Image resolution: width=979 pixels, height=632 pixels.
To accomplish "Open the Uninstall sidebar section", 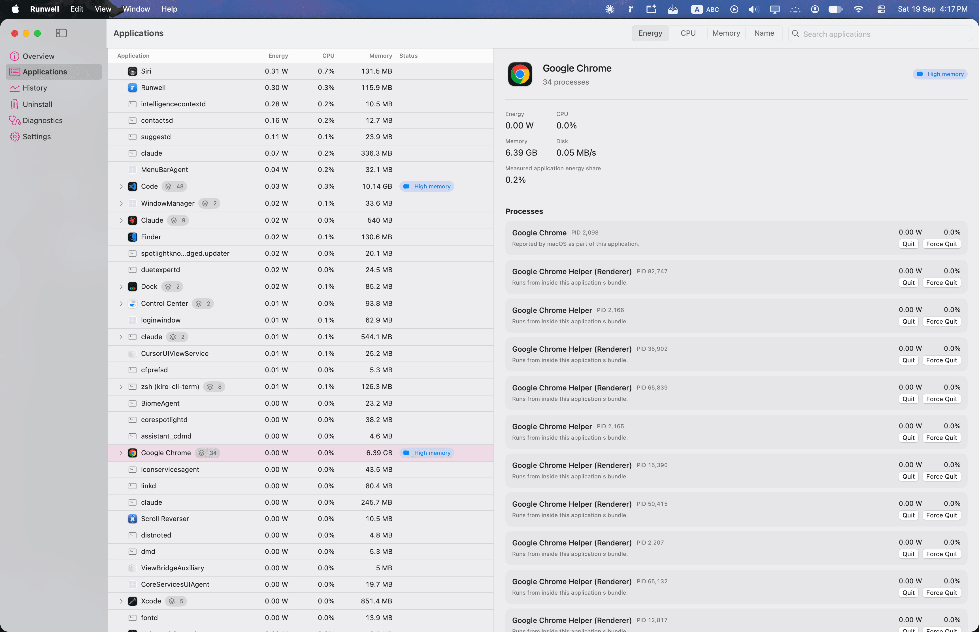I will [x=54, y=104].
